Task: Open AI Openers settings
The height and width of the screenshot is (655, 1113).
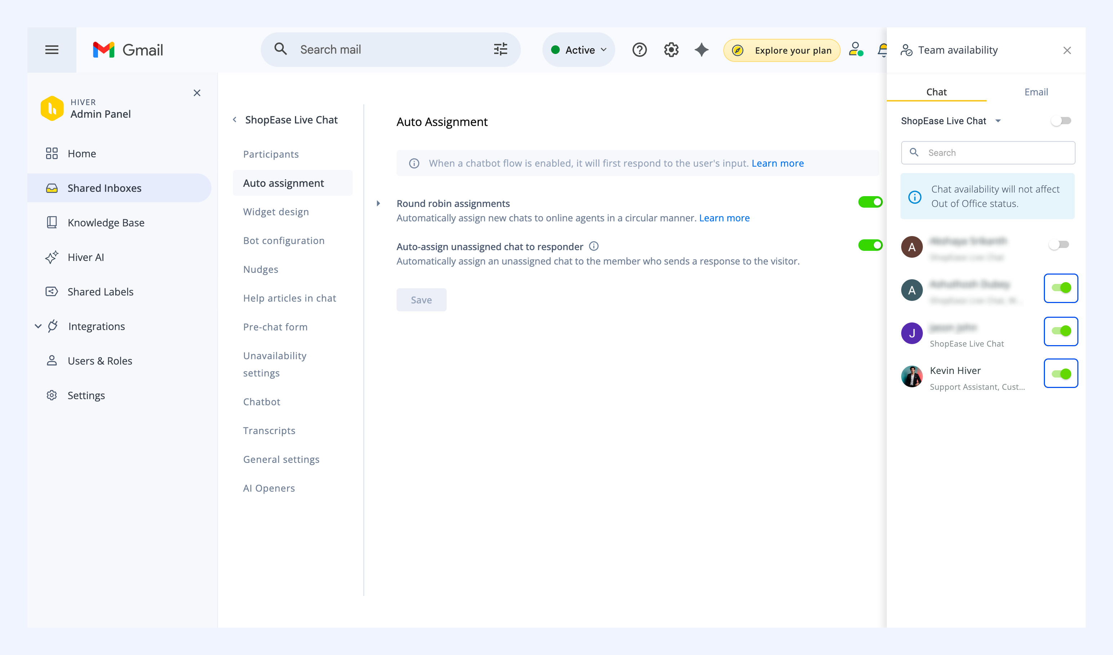Action: tap(269, 488)
